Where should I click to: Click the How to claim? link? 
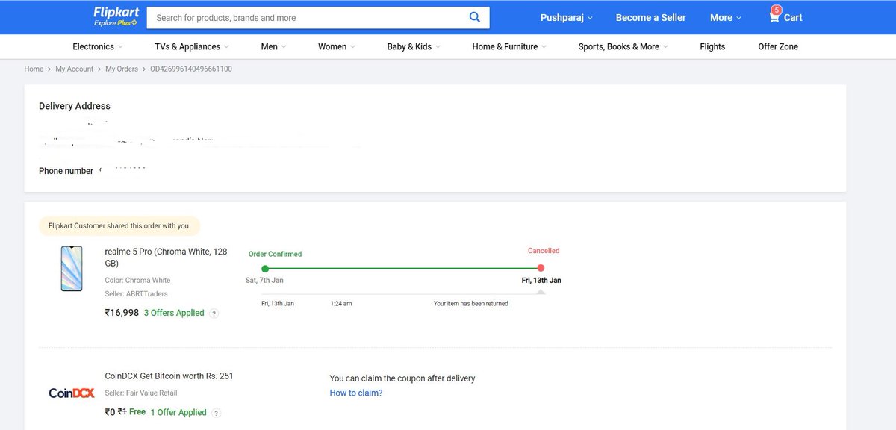[x=356, y=393]
